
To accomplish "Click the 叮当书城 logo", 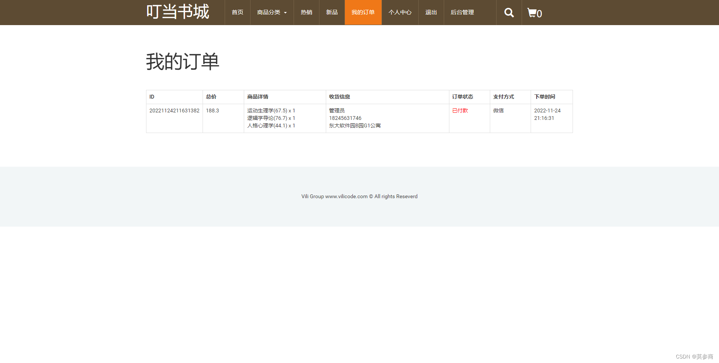I will point(178,12).
